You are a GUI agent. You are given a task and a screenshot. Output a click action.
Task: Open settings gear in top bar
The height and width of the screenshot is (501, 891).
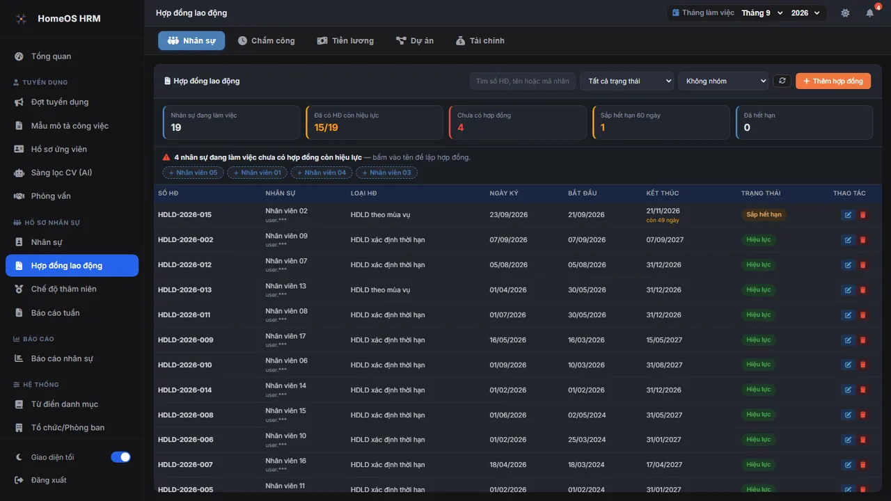click(845, 13)
